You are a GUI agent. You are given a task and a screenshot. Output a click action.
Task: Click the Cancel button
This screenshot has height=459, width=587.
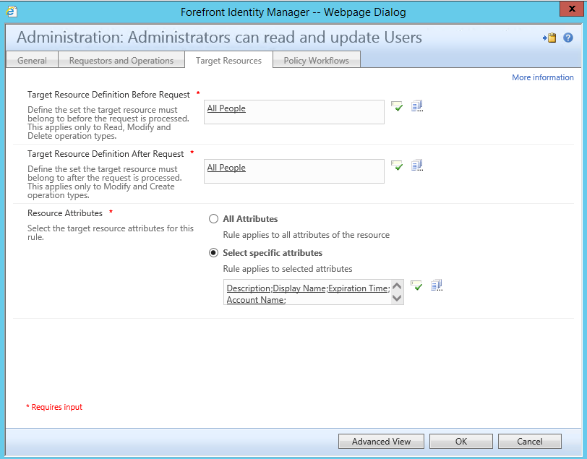[530, 442]
